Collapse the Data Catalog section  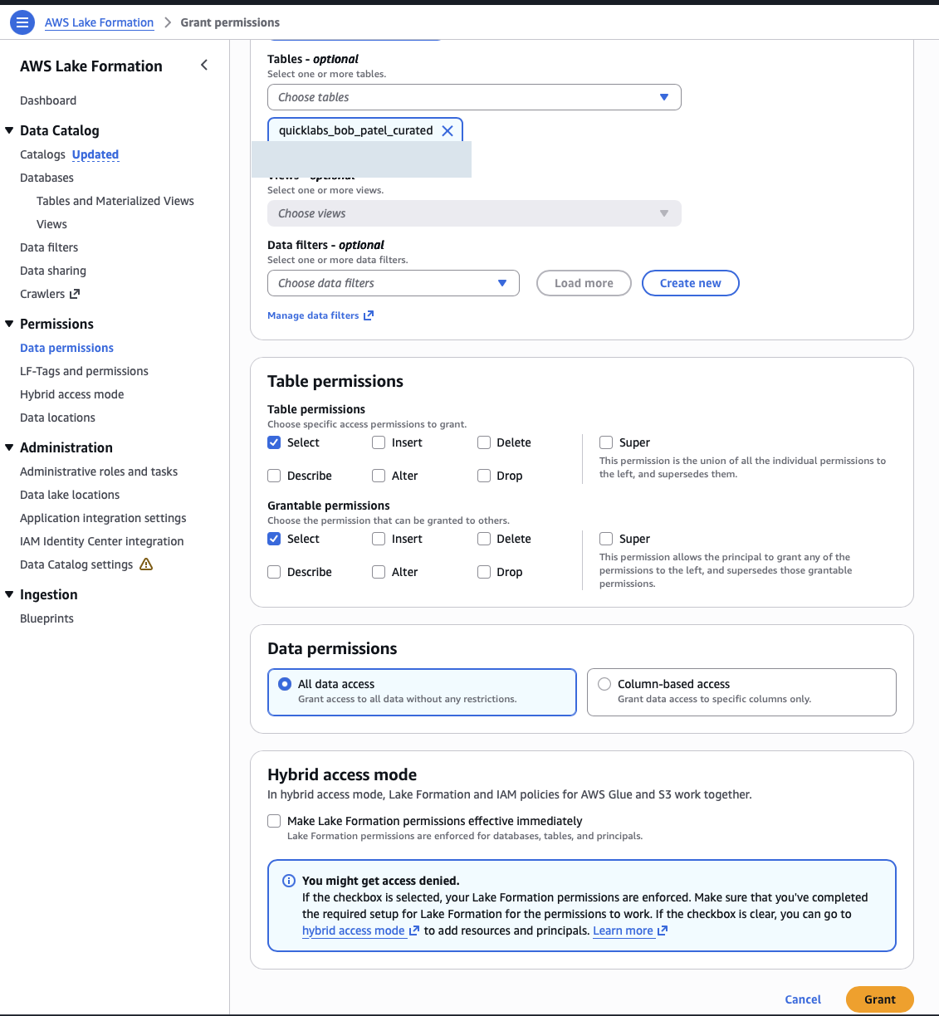[x=10, y=130]
